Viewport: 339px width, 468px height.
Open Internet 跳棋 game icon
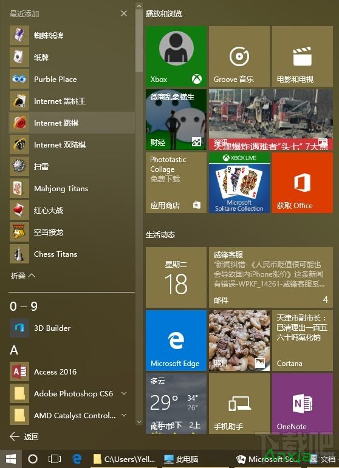[19, 123]
